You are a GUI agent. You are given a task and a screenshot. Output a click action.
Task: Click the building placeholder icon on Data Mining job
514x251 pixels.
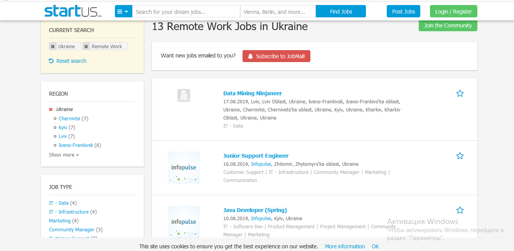pos(184,95)
